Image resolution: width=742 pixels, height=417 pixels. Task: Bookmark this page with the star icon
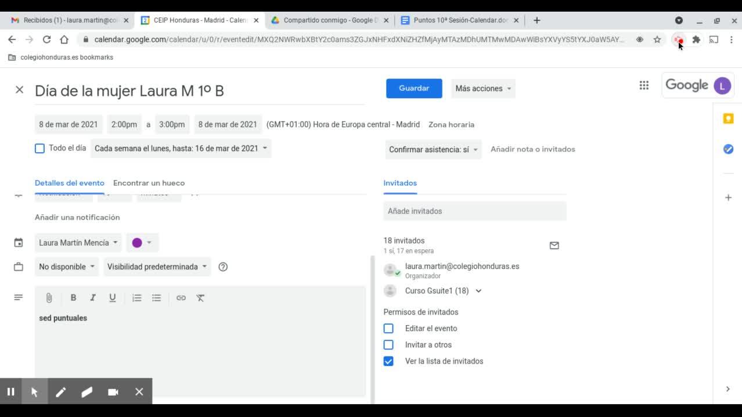click(x=657, y=39)
